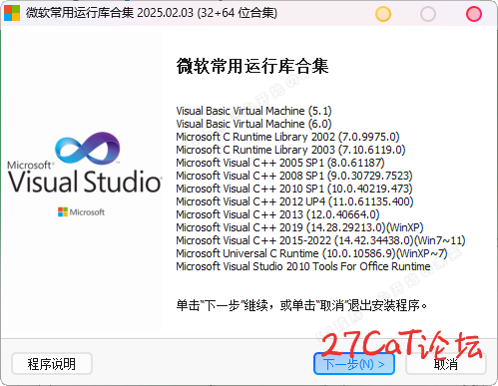Click the Microsoft Visual C++ 2010 SP1 entry
Image resolution: width=498 pixels, height=386 pixels.
point(294,189)
